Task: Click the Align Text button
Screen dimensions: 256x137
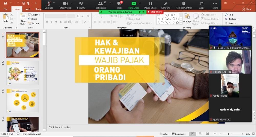Action: pos(134,19)
